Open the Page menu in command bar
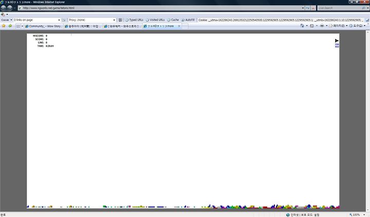 [338, 26]
